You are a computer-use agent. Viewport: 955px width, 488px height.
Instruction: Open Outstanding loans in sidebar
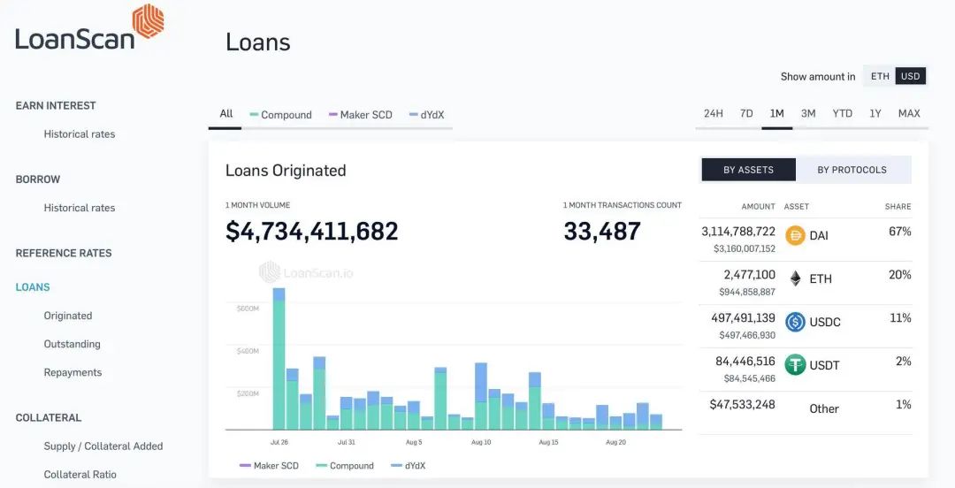click(x=73, y=344)
